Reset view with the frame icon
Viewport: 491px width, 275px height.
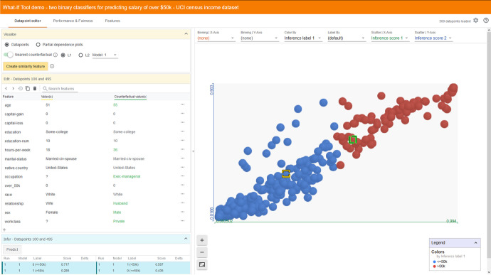pos(202,264)
